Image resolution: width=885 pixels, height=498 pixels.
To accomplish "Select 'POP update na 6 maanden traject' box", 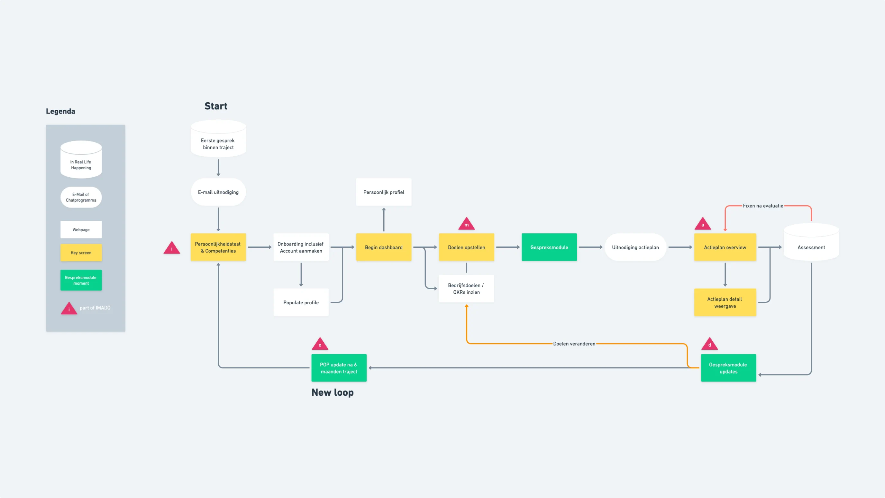I will click(339, 368).
